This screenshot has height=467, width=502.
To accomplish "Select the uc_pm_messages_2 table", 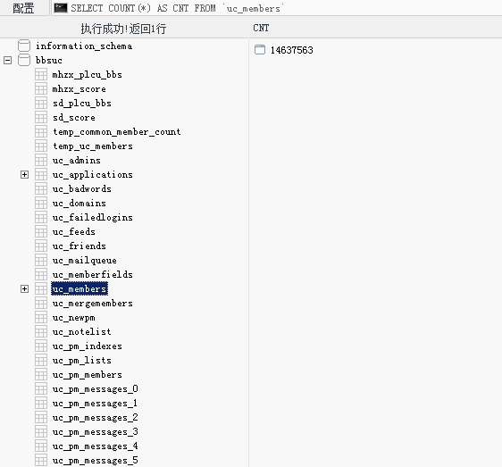I will (x=95, y=418).
